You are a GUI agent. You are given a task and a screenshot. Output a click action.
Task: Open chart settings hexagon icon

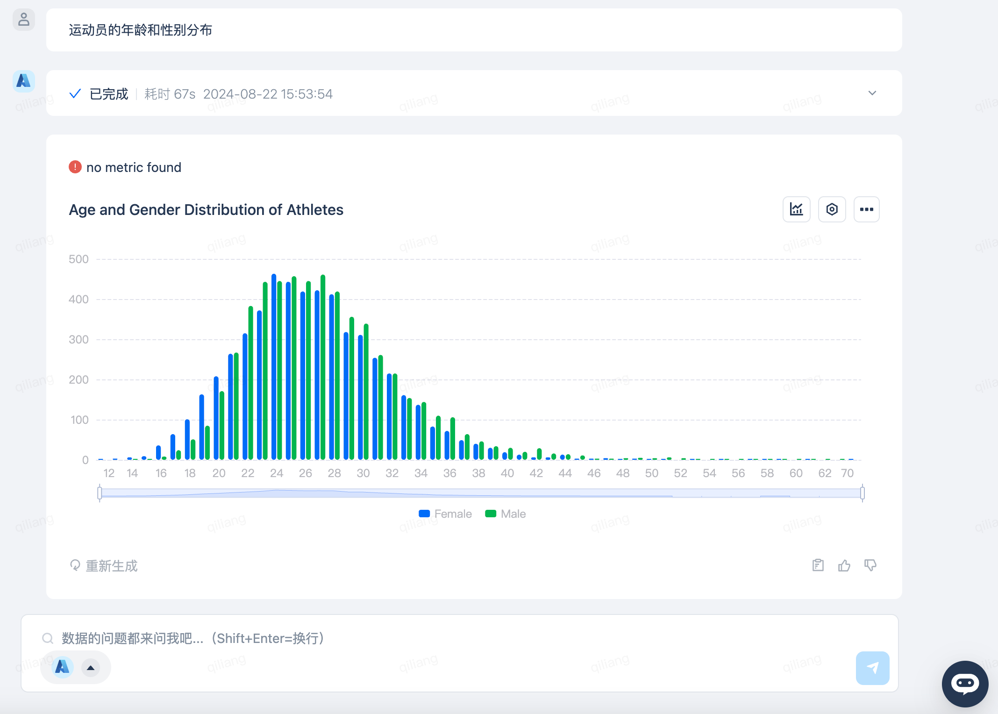(832, 209)
